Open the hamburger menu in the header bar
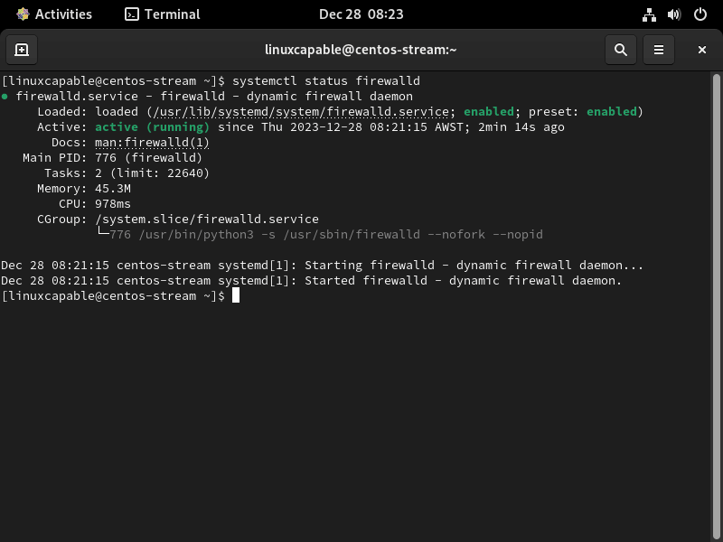This screenshot has width=723, height=542. pos(659,50)
